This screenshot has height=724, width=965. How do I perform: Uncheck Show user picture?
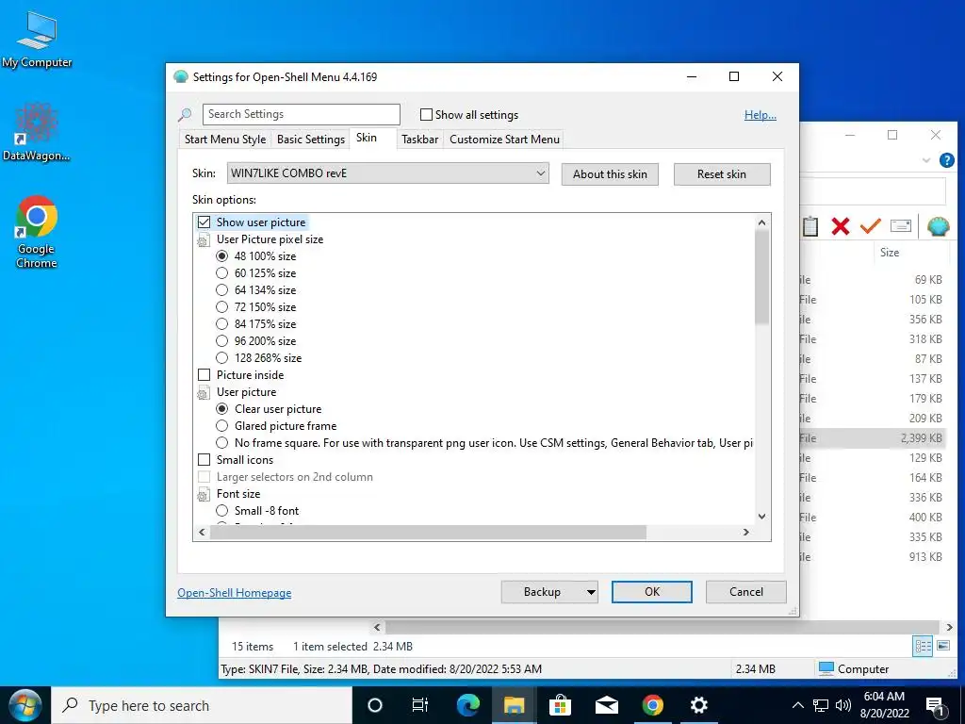(x=204, y=222)
